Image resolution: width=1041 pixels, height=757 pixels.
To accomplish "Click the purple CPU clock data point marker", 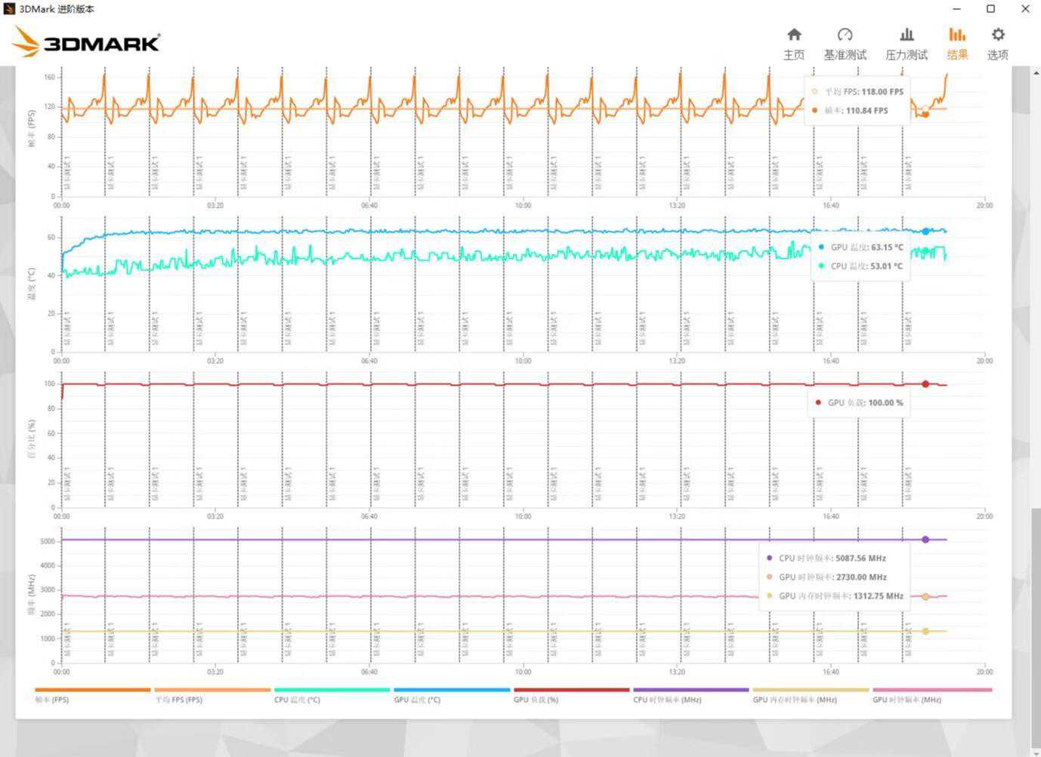I will [925, 540].
